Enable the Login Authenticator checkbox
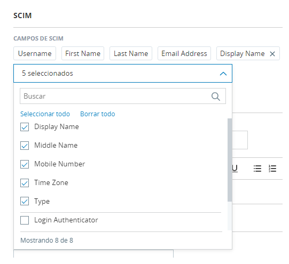This screenshot has width=289, height=264. coord(25,220)
